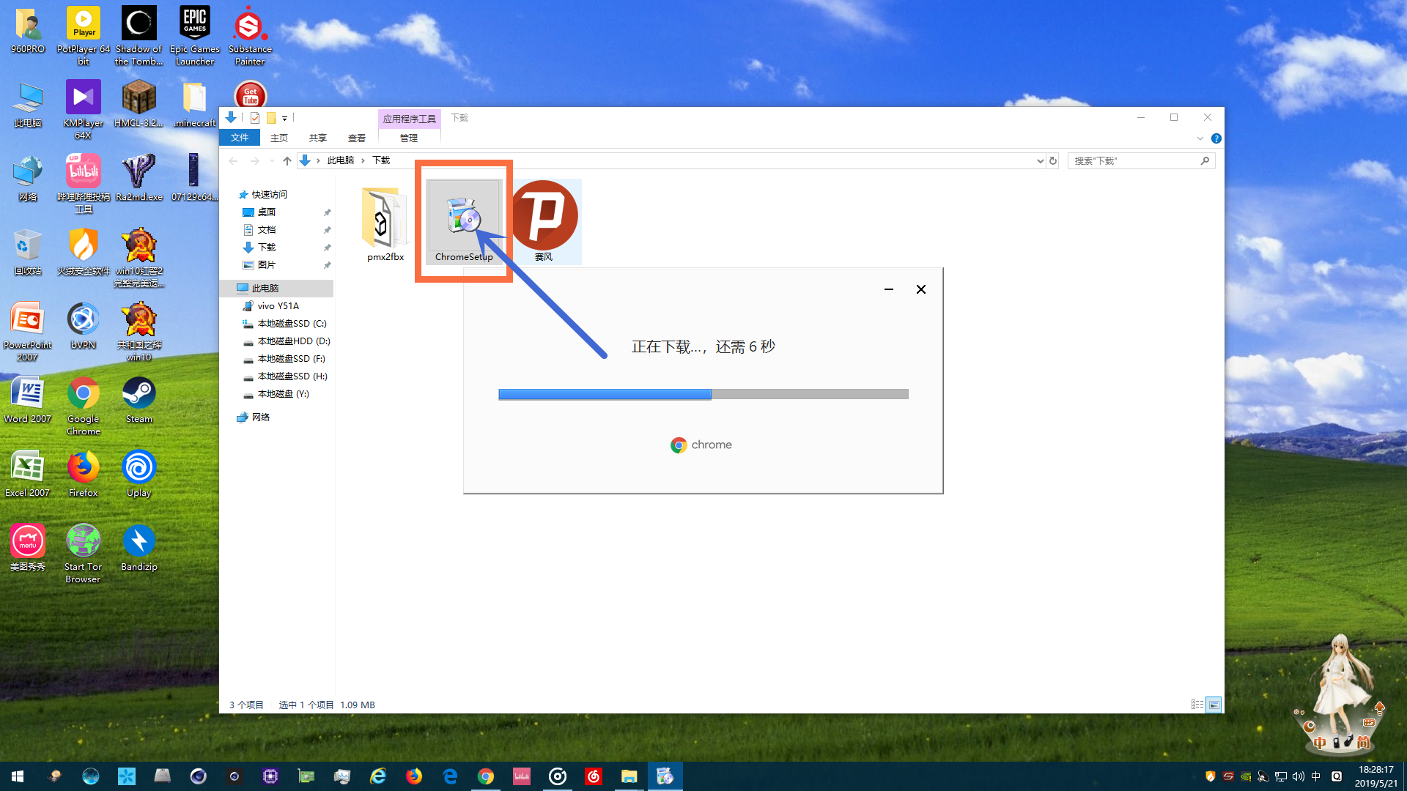The height and width of the screenshot is (791, 1407).
Task: Open bVPN desktop shortcut
Action: [83, 325]
